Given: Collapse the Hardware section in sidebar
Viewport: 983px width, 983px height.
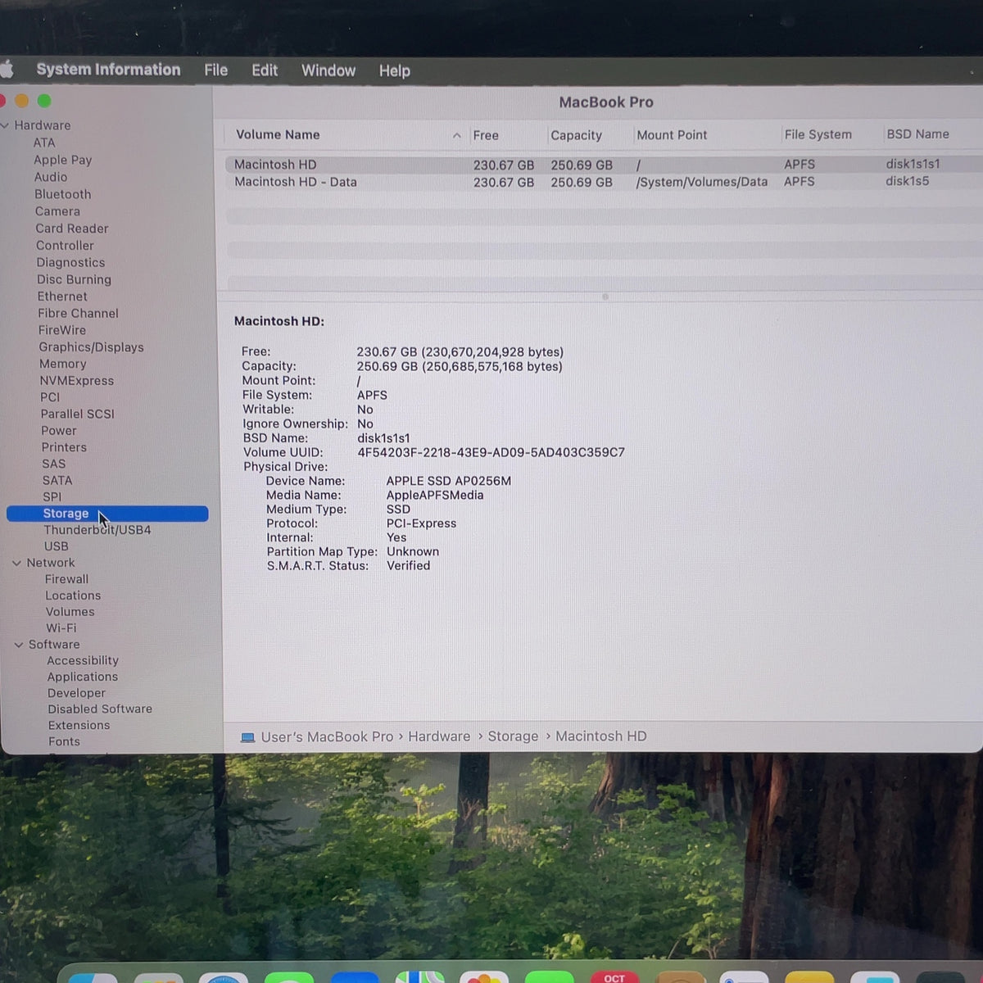Looking at the screenshot, I should tap(6, 125).
